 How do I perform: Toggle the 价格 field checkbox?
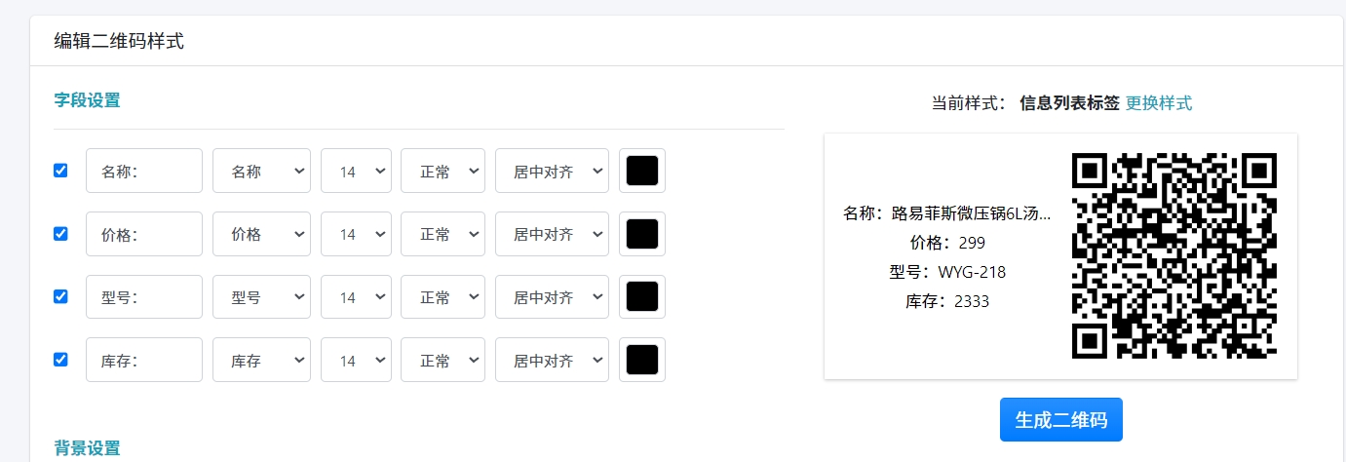(x=60, y=234)
